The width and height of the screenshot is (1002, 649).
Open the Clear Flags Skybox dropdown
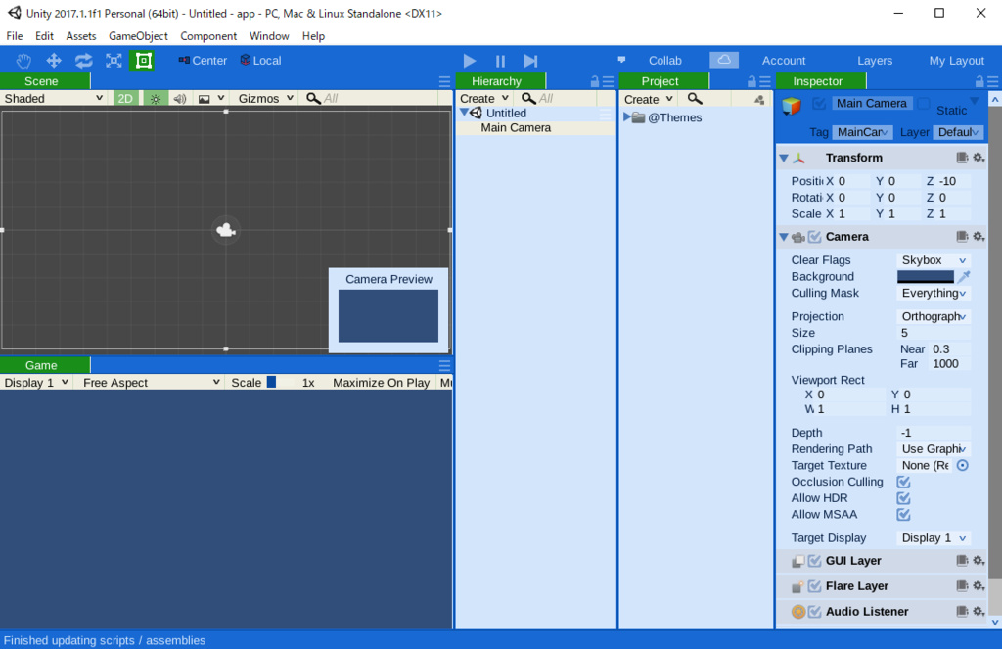934,260
